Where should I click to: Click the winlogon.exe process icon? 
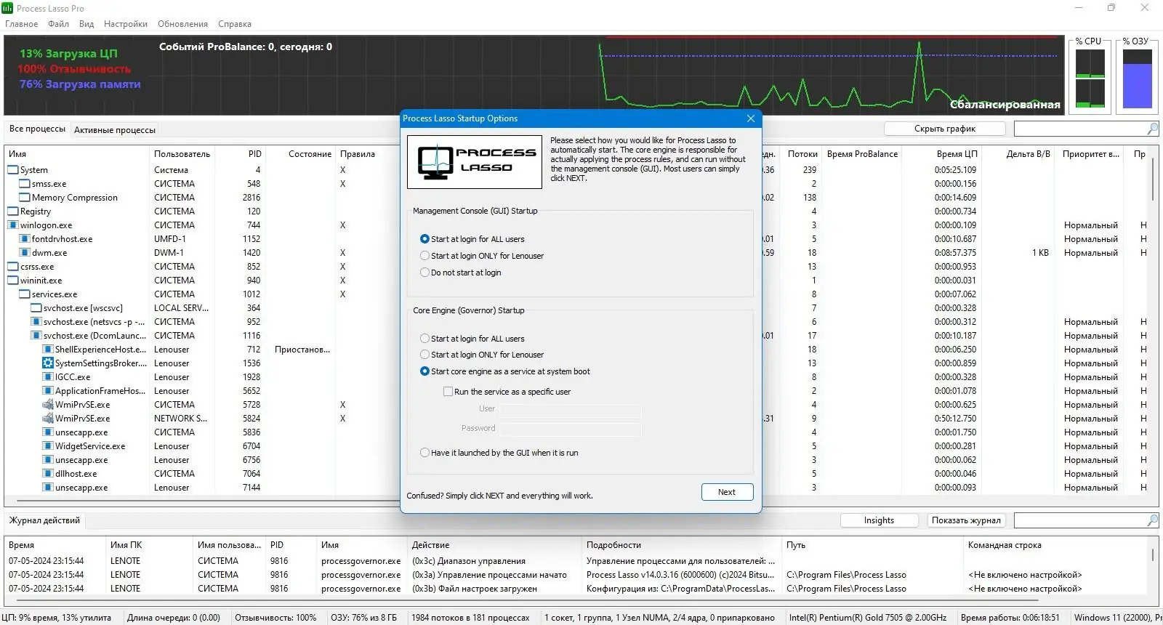[13, 225]
